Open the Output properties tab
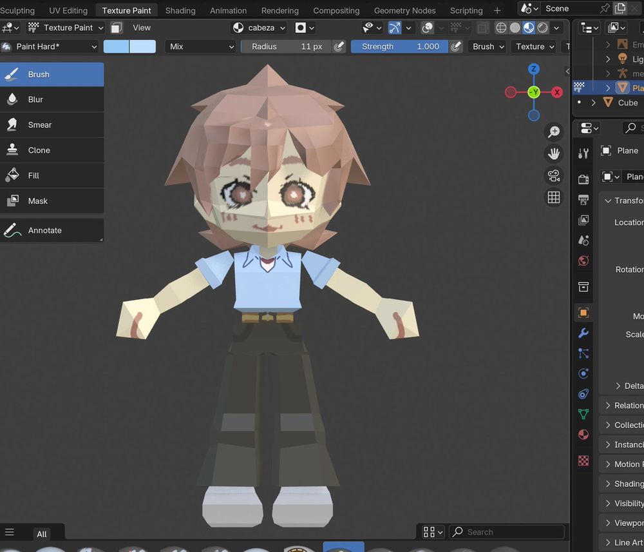The width and height of the screenshot is (644, 552). point(583,199)
